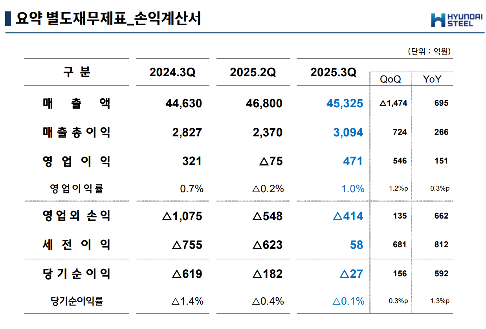Click the 매출액 row label
Viewport: 486px width, 329px height.
[77, 103]
